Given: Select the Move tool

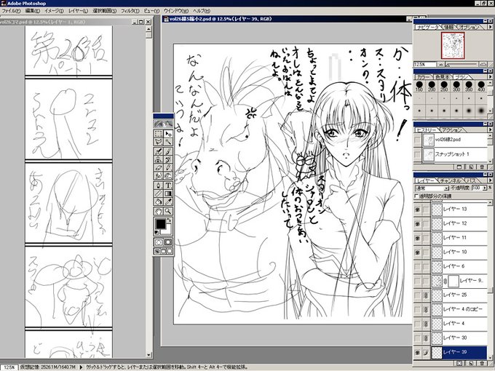Looking at the screenshot, I should pyautogui.click(x=168, y=133).
